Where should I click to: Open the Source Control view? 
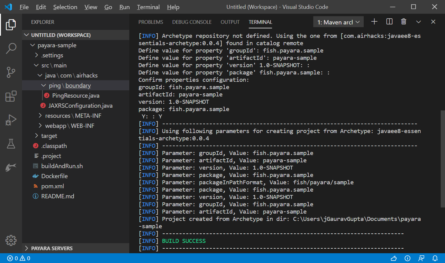pyautogui.click(x=11, y=72)
